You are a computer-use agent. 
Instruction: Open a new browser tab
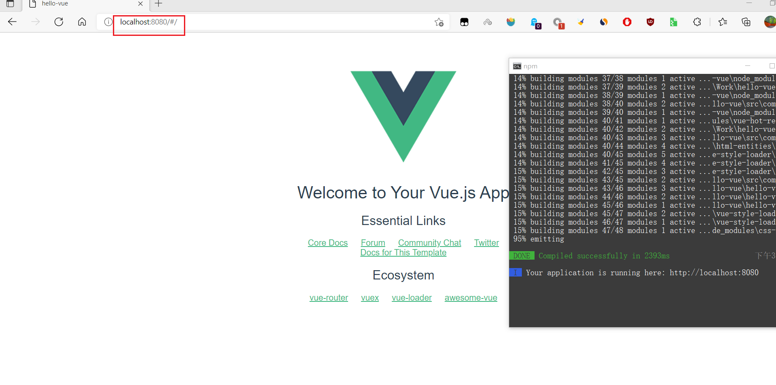(159, 4)
